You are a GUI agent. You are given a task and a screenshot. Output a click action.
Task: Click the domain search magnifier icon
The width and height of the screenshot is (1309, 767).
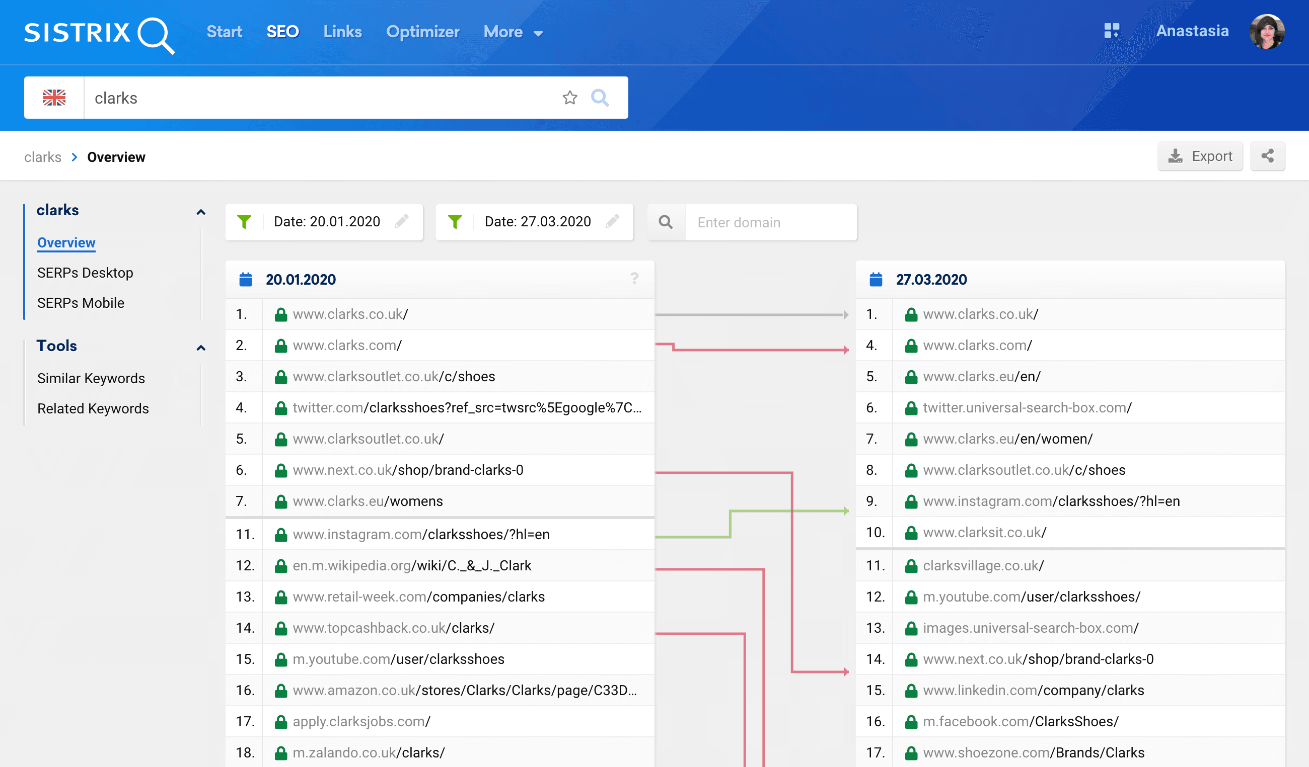(x=666, y=222)
